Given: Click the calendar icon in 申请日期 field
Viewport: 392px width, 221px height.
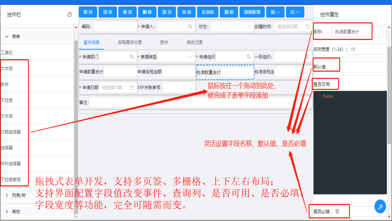Looking at the screenshot, I should point(132,87).
